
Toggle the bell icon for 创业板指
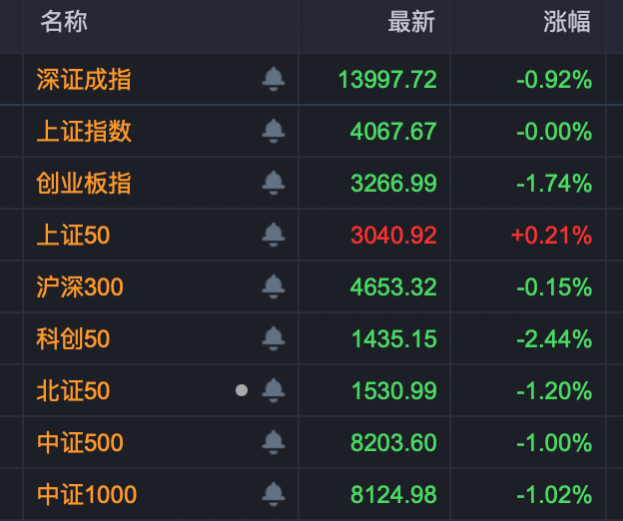(x=274, y=184)
